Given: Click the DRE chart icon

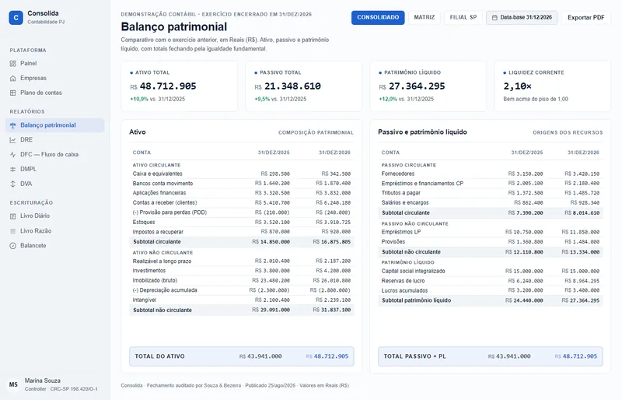Looking at the screenshot, I should [13, 140].
